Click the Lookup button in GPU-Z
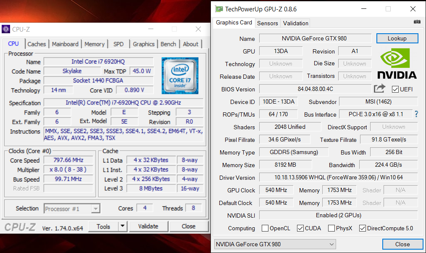This screenshot has height=253, width=426. tap(397, 38)
